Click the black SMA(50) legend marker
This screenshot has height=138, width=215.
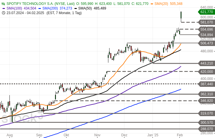tap(76, 8)
